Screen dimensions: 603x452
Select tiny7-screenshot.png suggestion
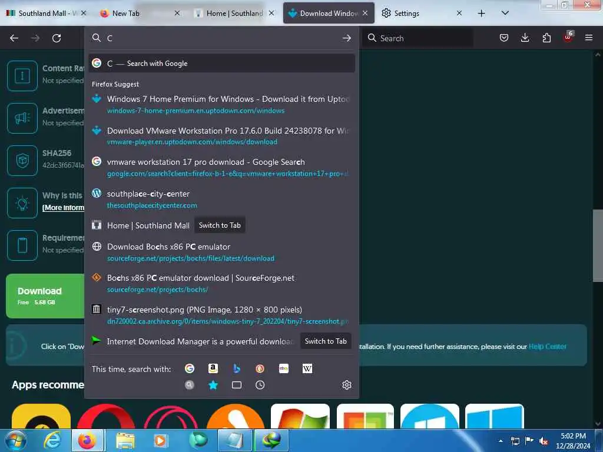tap(222, 315)
